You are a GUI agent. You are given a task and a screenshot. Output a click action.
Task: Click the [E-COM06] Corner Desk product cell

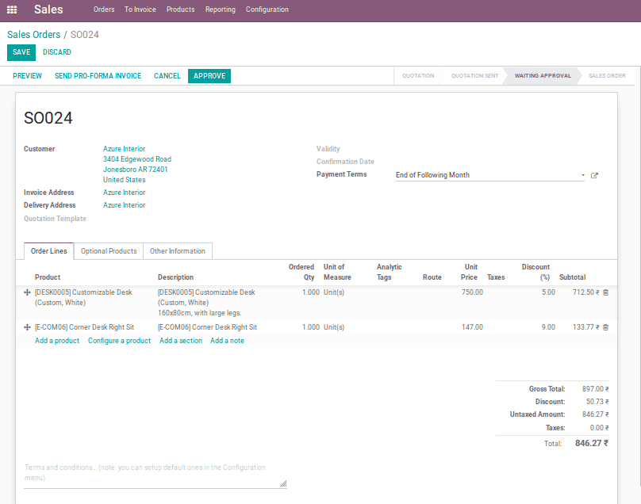point(84,327)
